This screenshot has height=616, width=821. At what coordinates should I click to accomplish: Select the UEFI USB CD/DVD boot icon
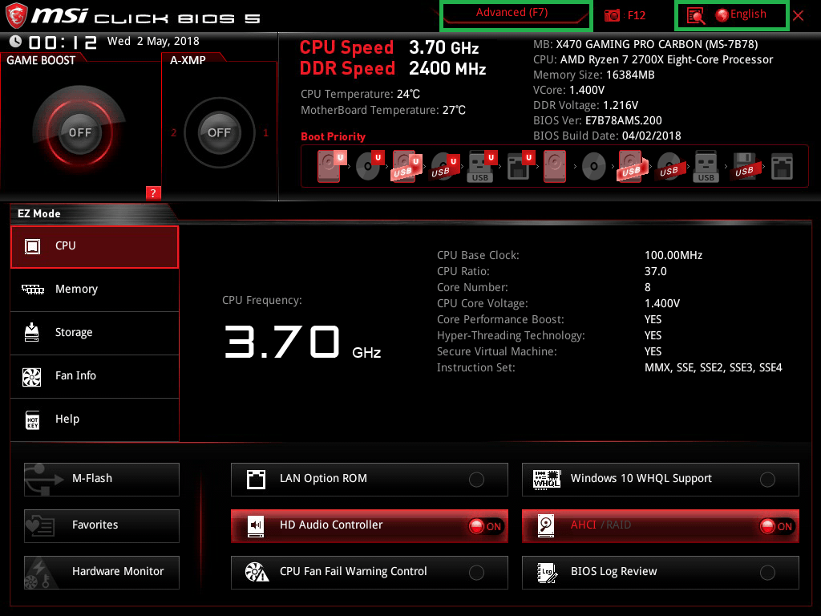tap(444, 166)
